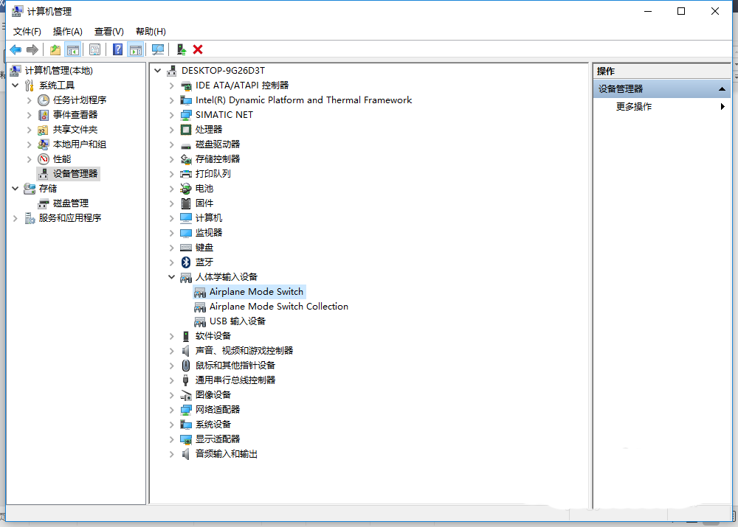This screenshot has height=527, width=738.
Task: Click the 显示适配器 display adapter icon
Action: coord(186,439)
